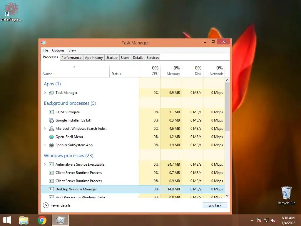Expand the Spooler SubSystem App row
This screenshot has height=226, width=301.
(x=45, y=145)
